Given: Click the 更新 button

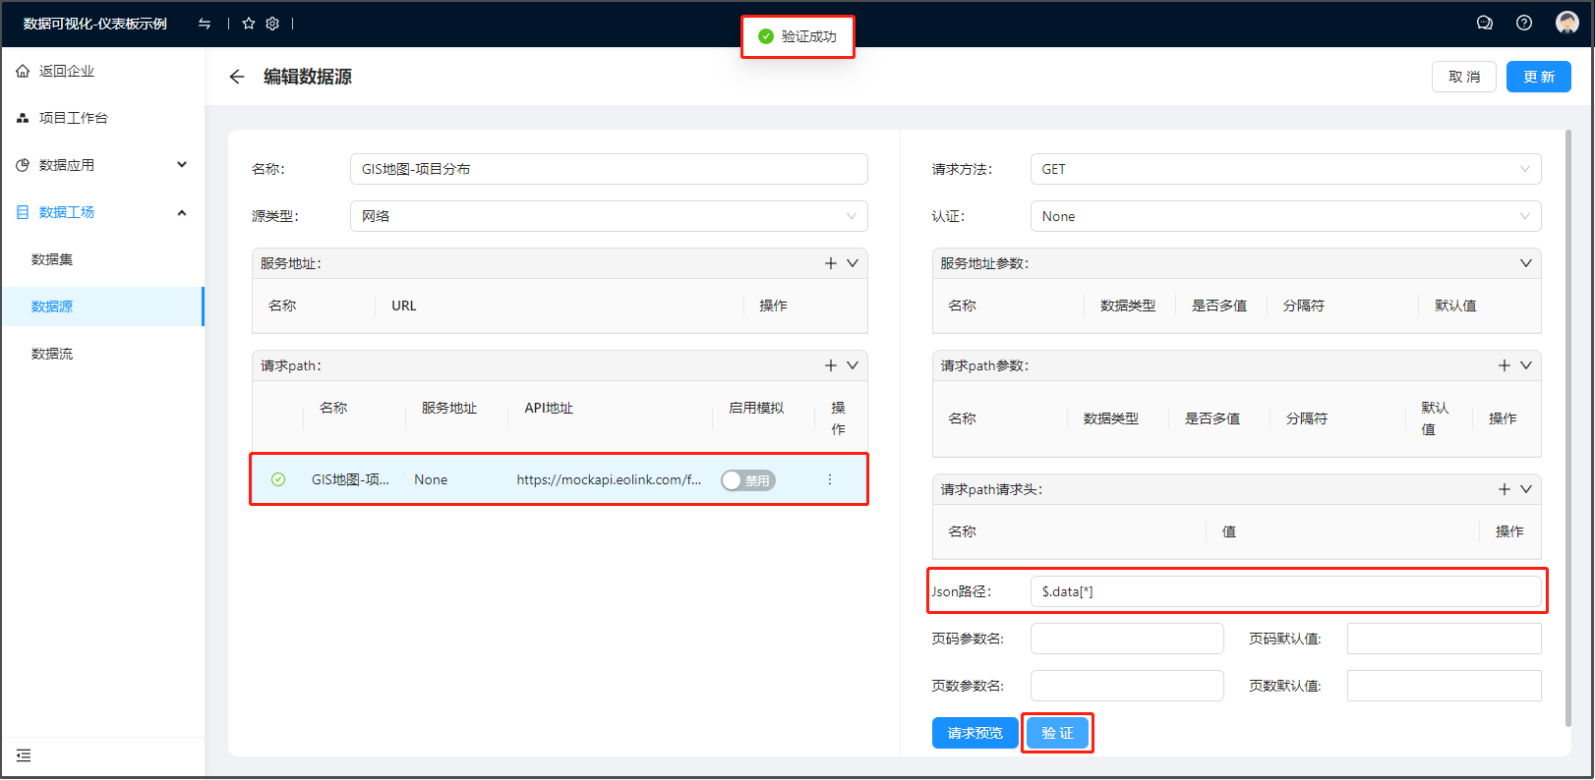Looking at the screenshot, I should pos(1538,77).
